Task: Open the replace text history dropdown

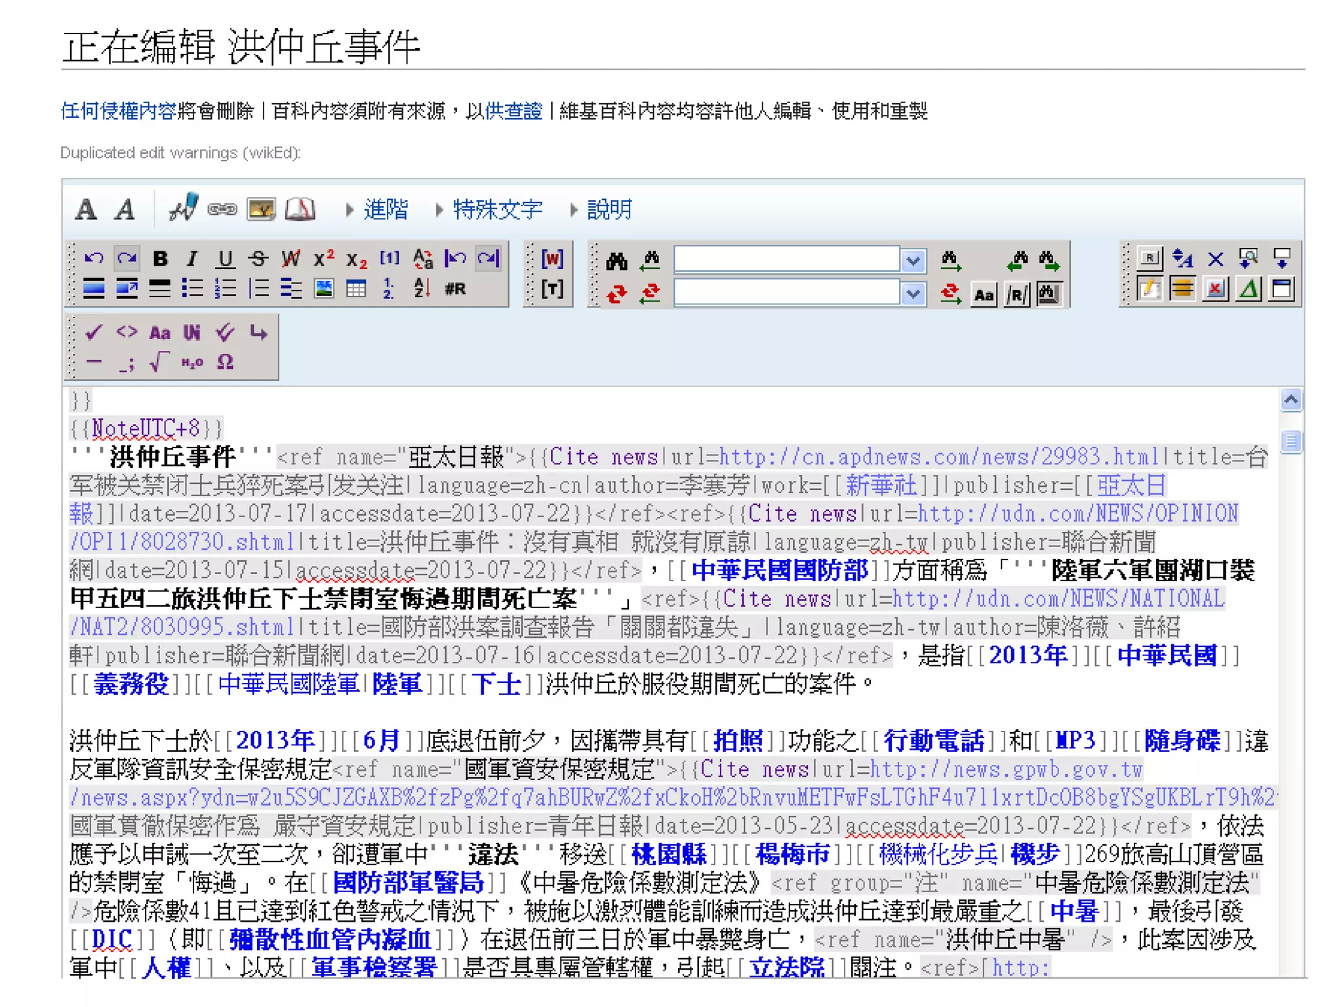Action: point(913,293)
